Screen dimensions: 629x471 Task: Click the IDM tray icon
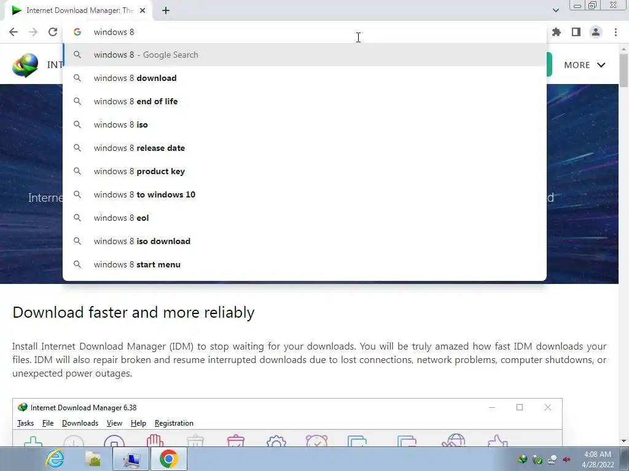522,459
